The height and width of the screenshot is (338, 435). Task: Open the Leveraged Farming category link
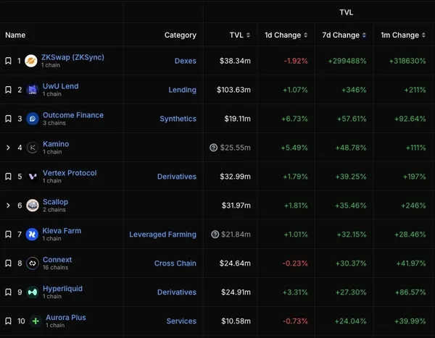tap(162, 235)
